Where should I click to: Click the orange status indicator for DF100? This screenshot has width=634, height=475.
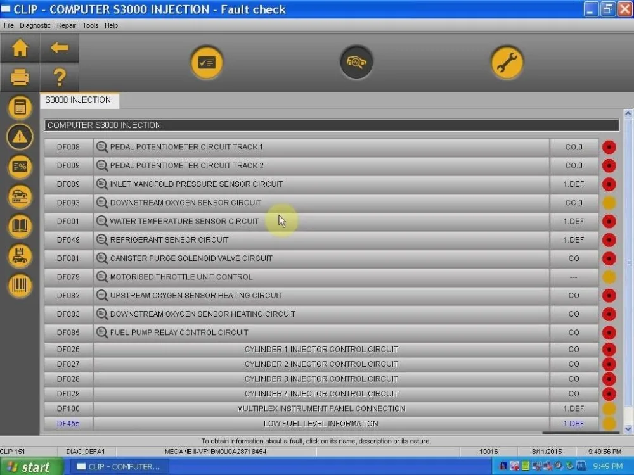pyautogui.click(x=609, y=408)
